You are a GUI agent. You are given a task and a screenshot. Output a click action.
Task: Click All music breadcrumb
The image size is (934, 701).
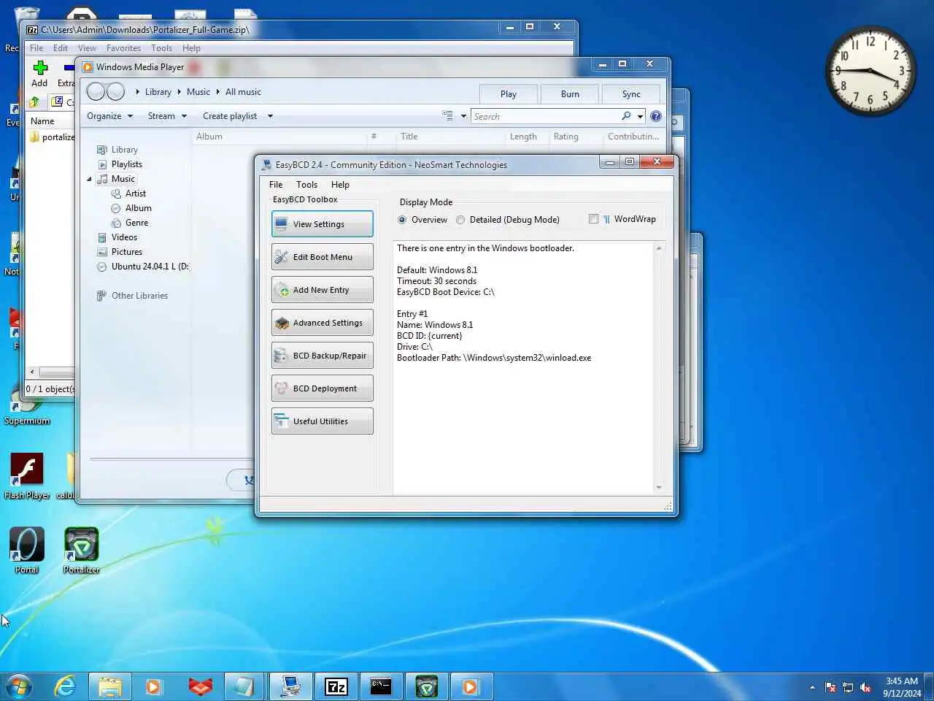click(243, 92)
